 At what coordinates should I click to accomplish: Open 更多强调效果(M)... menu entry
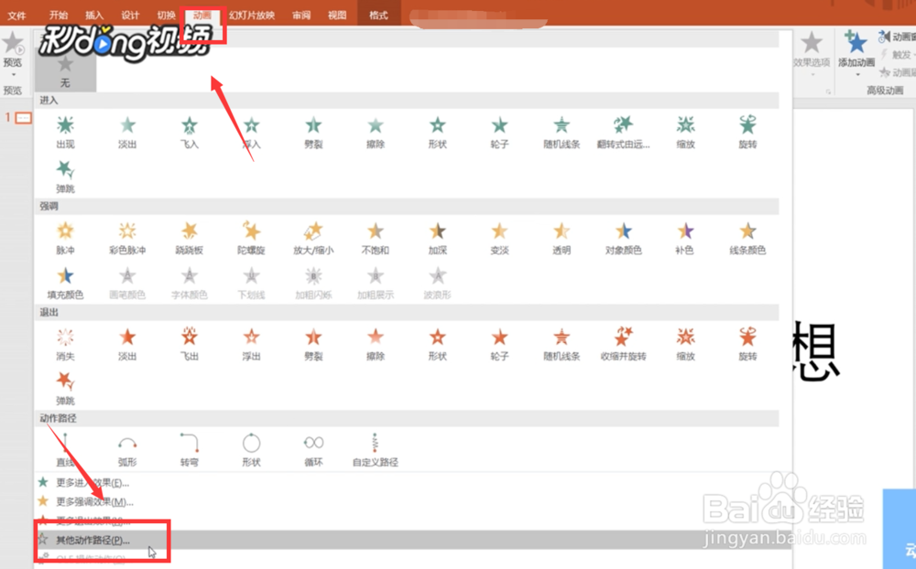[x=94, y=501]
